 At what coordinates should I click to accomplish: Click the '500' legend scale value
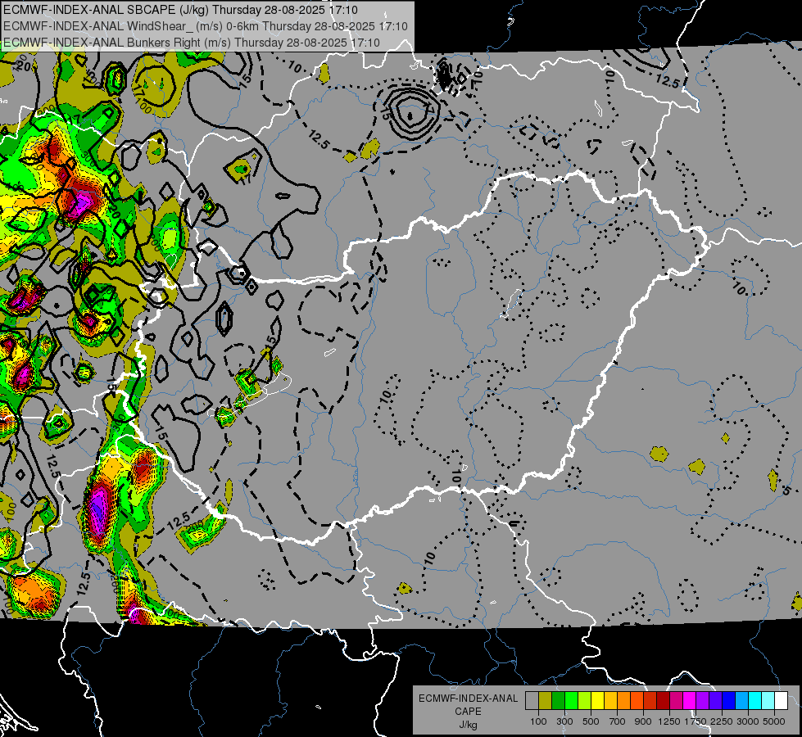point(591,721)
